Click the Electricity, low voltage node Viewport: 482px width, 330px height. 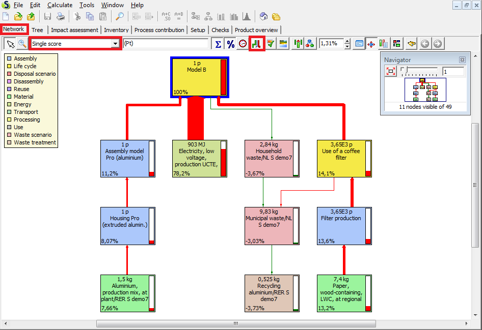(x=196, y=158)
